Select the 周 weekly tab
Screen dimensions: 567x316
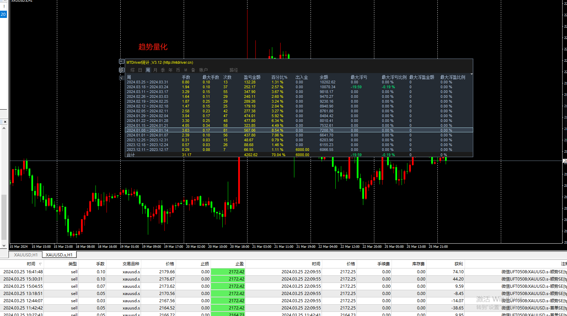[148, 70]
